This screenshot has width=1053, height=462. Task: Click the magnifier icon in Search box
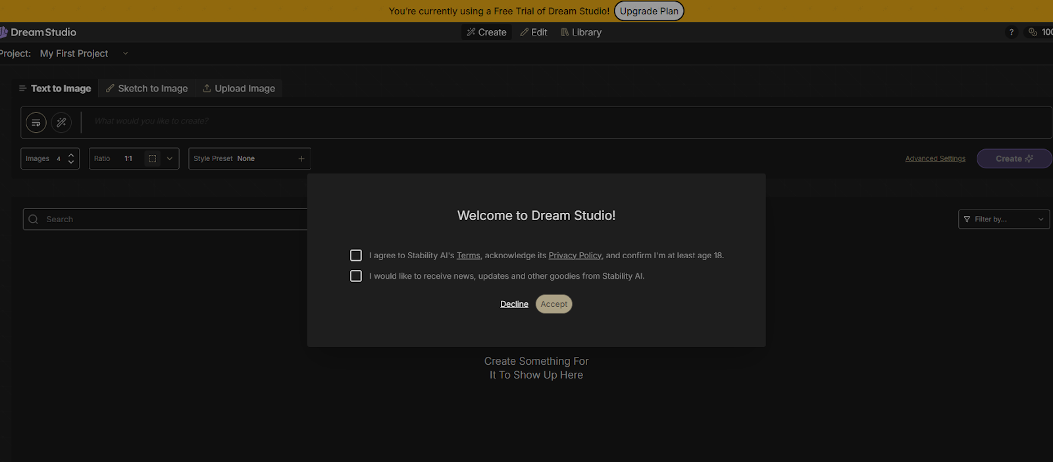(x=34, y=219)
